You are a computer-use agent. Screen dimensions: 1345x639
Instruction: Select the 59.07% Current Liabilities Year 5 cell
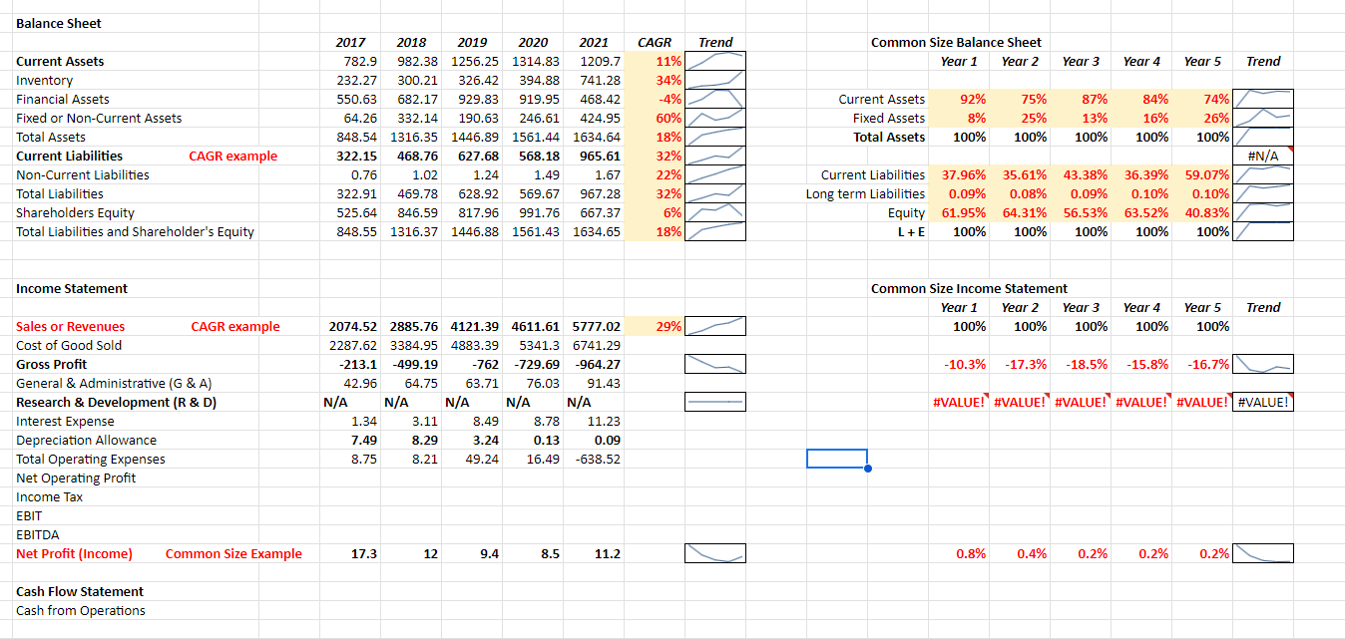(x=1205, y=174)
